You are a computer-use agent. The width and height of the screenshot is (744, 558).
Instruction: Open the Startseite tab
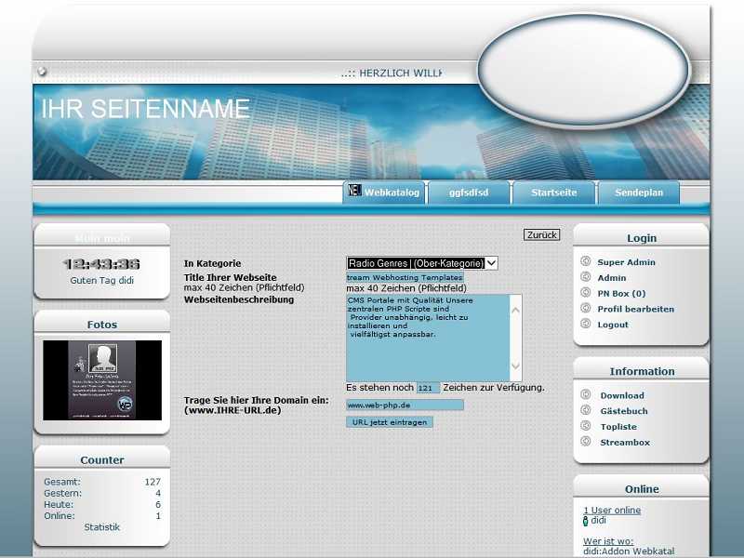553,193
